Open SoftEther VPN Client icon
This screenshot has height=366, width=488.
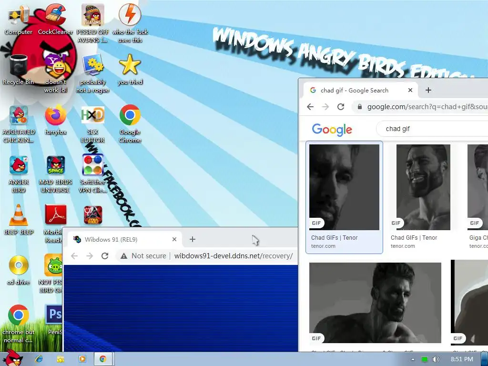coord(93,173)
